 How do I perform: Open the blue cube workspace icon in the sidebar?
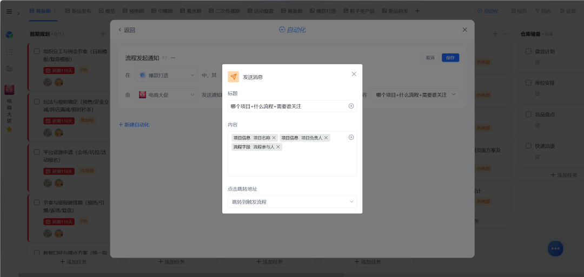[9, 35]
